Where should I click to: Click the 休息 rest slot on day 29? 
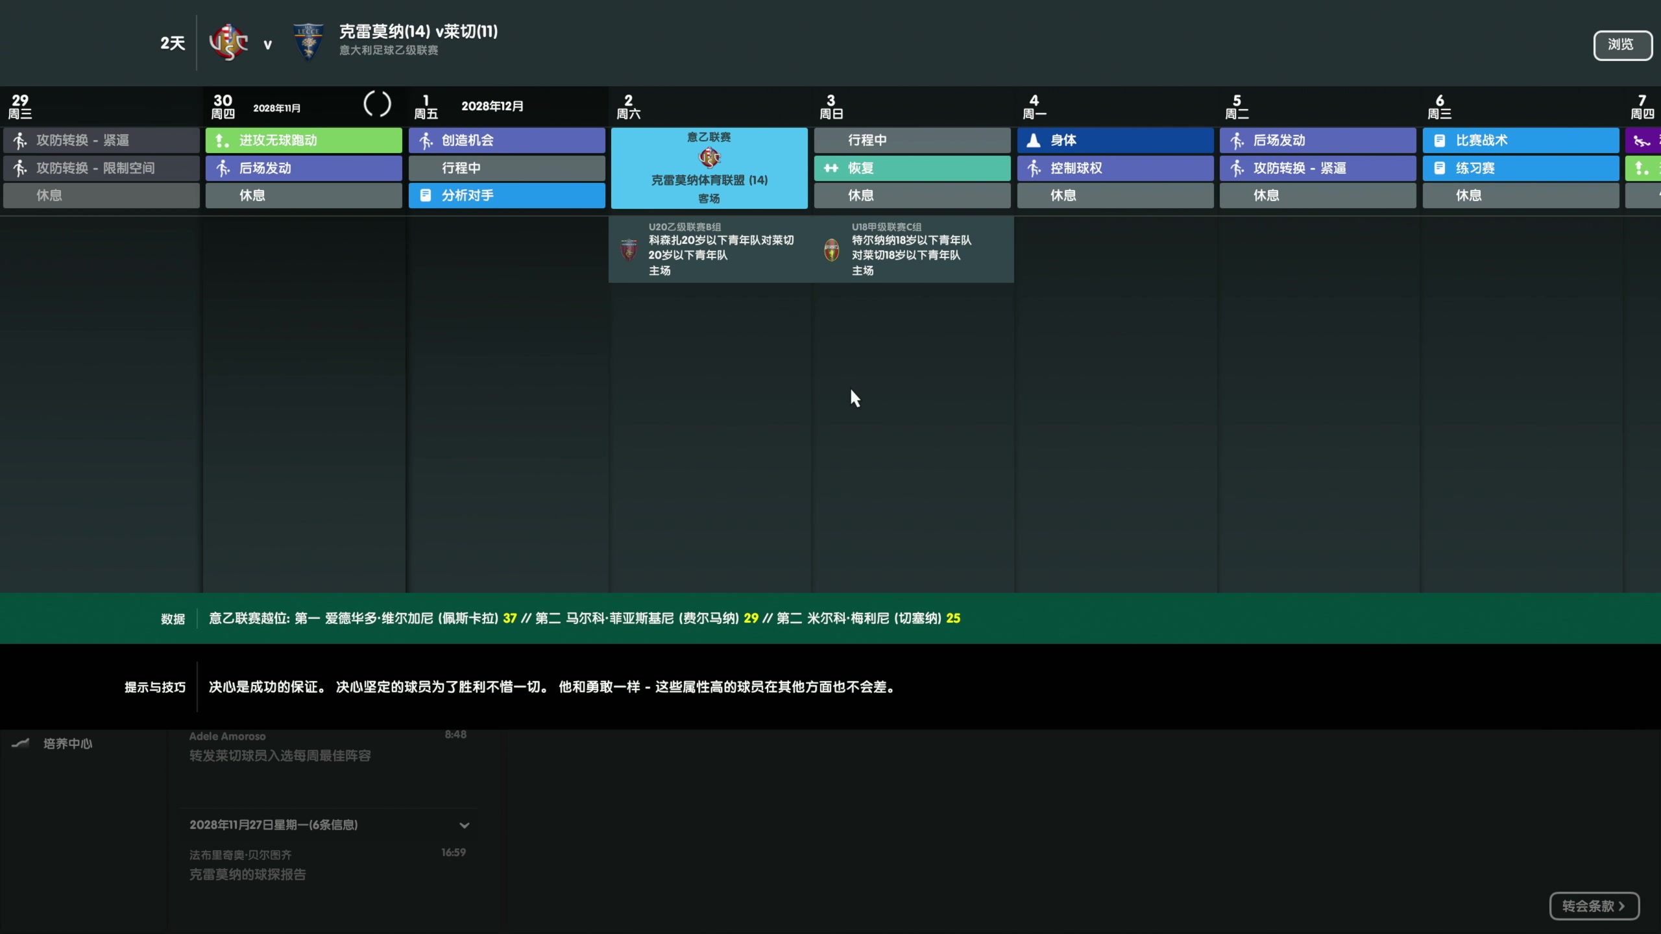click(101, 195)
